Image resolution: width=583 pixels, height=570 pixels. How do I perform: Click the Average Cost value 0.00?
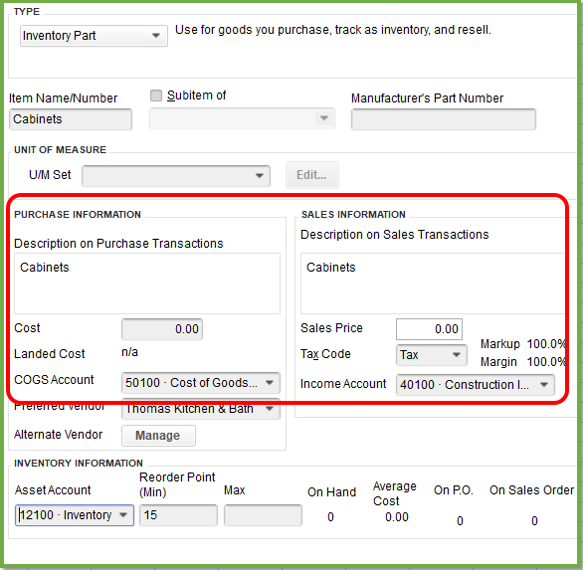click(397, 517)
